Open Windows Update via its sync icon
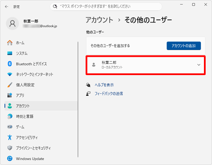Image resolution: width=212 pixels, height=165 pixels. coord(10,159)
